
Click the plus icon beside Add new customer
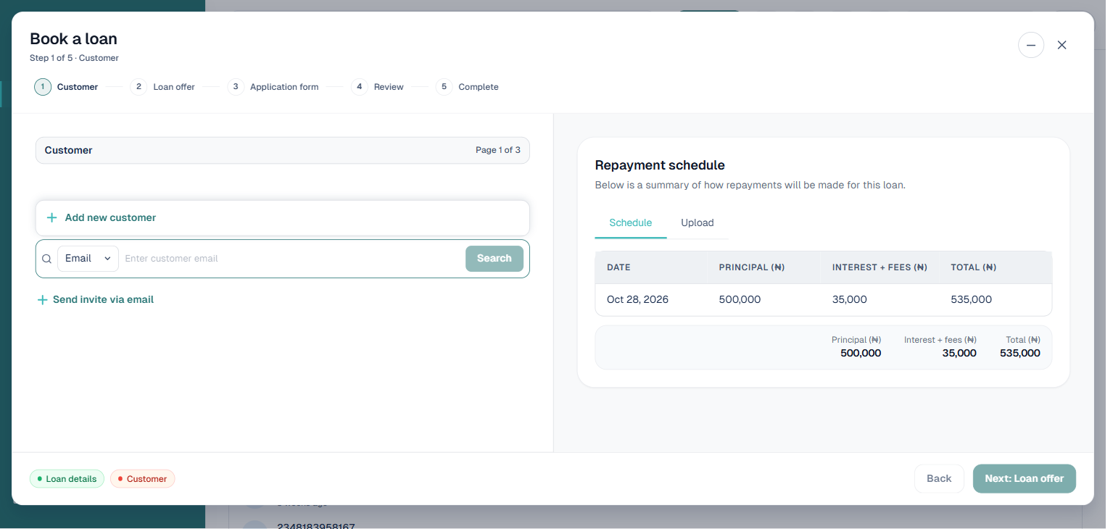[x=51, y=217]
